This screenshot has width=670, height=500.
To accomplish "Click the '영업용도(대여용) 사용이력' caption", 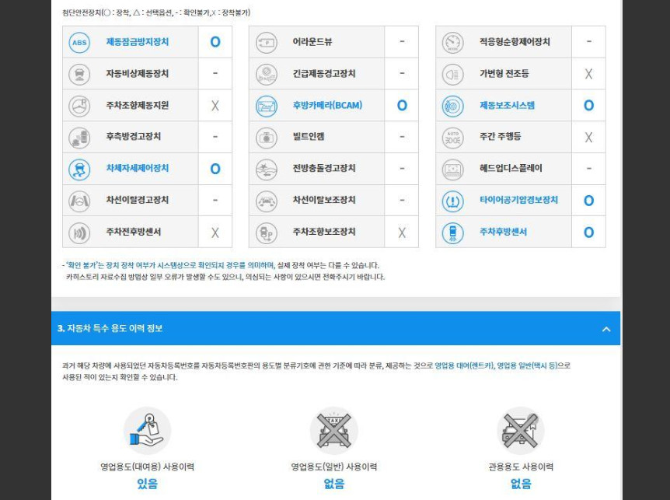I will tap(148, 467).
